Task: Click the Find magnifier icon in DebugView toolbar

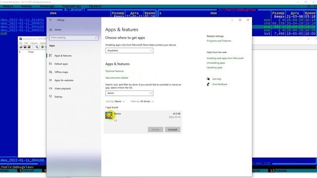Action: tap(37, 47)
